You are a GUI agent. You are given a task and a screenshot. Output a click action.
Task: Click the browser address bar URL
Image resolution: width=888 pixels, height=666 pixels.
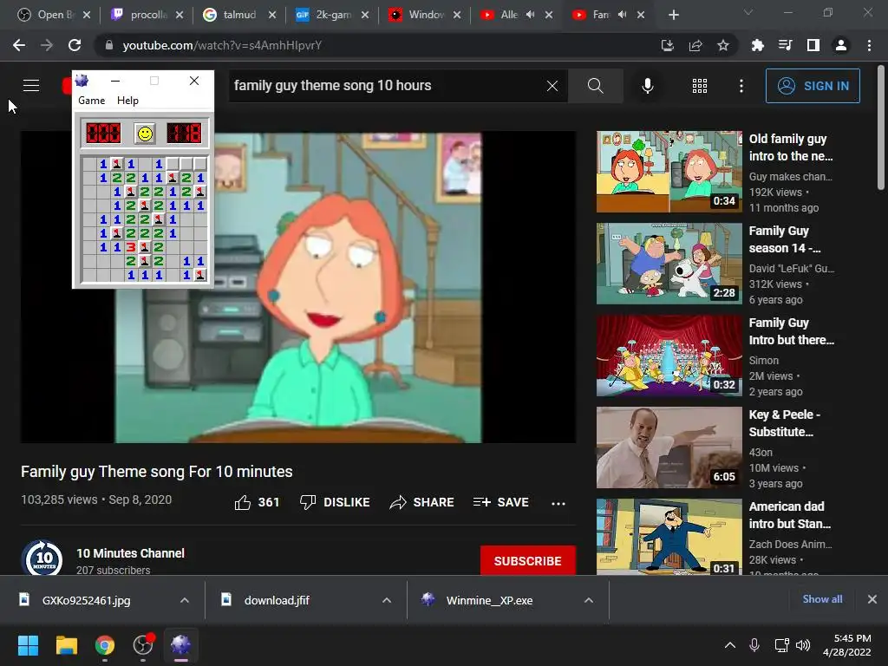[222, 45]
